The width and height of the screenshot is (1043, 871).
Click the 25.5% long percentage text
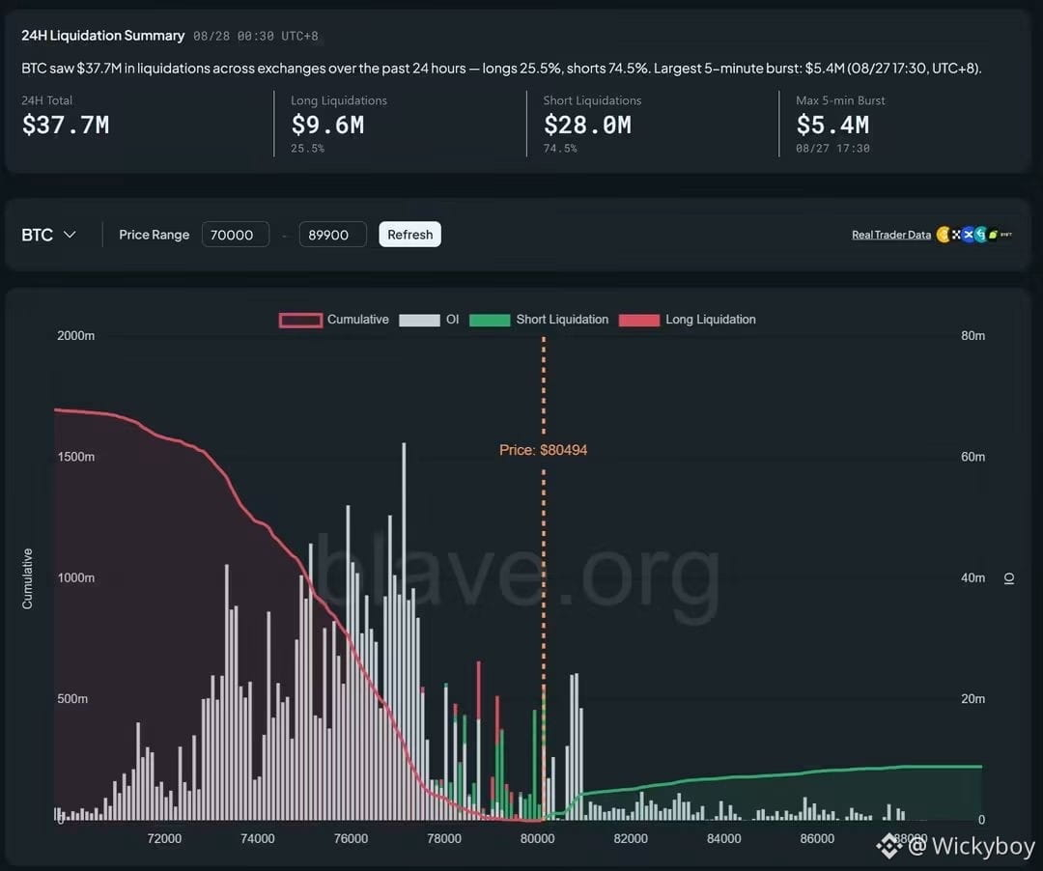(307, 149)
